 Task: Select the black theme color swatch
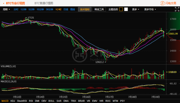(x=121, y=9)
